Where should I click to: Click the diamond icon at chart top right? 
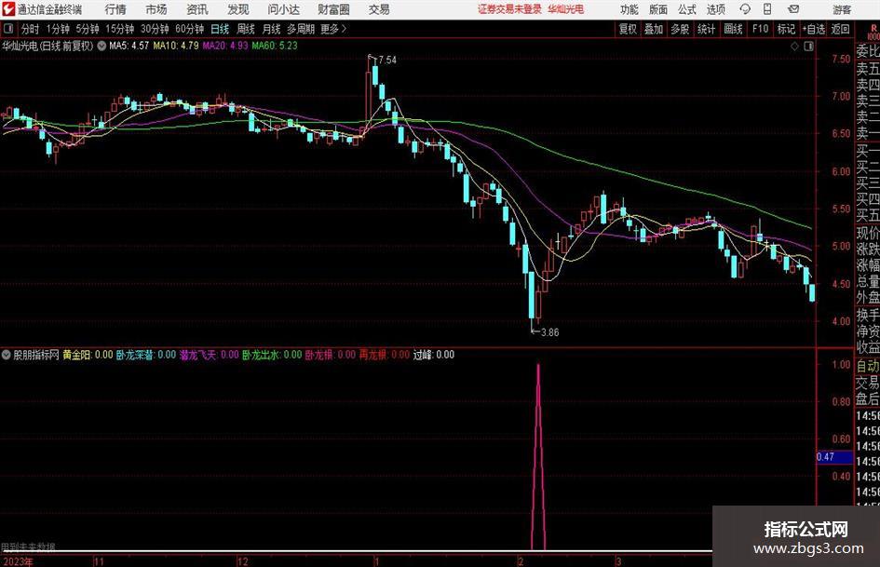pos(794,46)
